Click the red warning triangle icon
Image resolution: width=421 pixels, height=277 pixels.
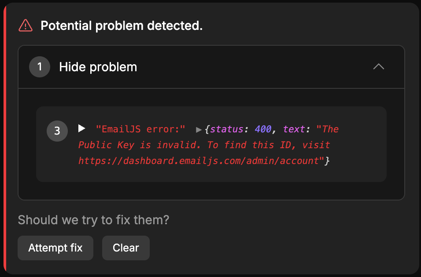point(26,26)
